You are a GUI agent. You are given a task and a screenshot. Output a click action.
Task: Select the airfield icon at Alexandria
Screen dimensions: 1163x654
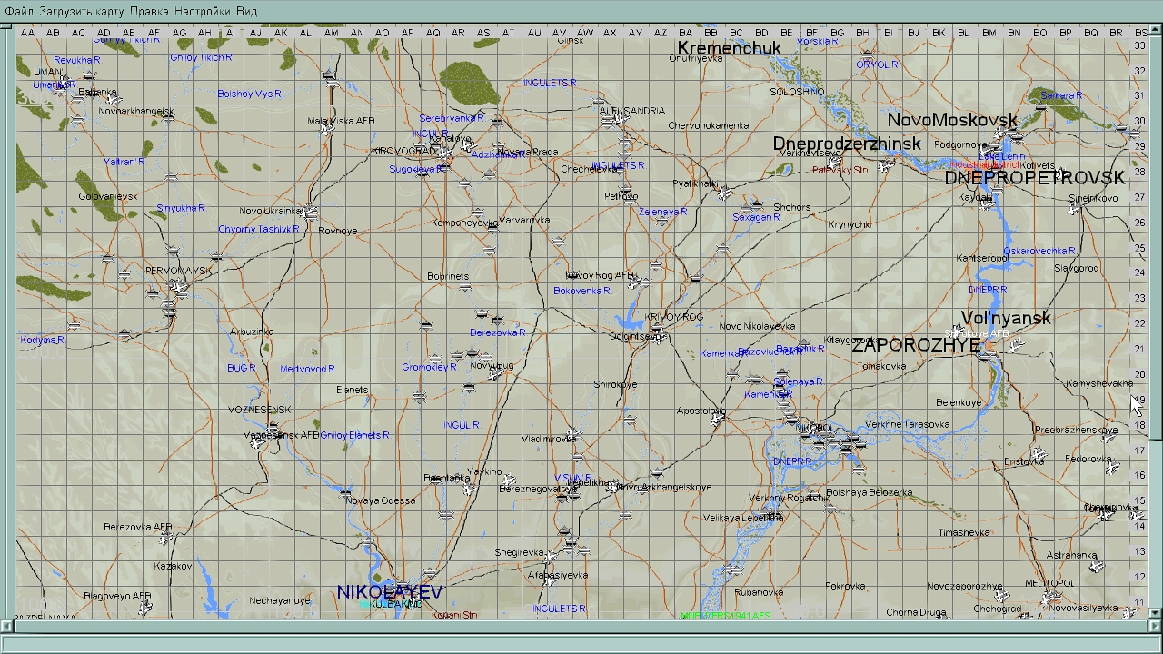621,119
